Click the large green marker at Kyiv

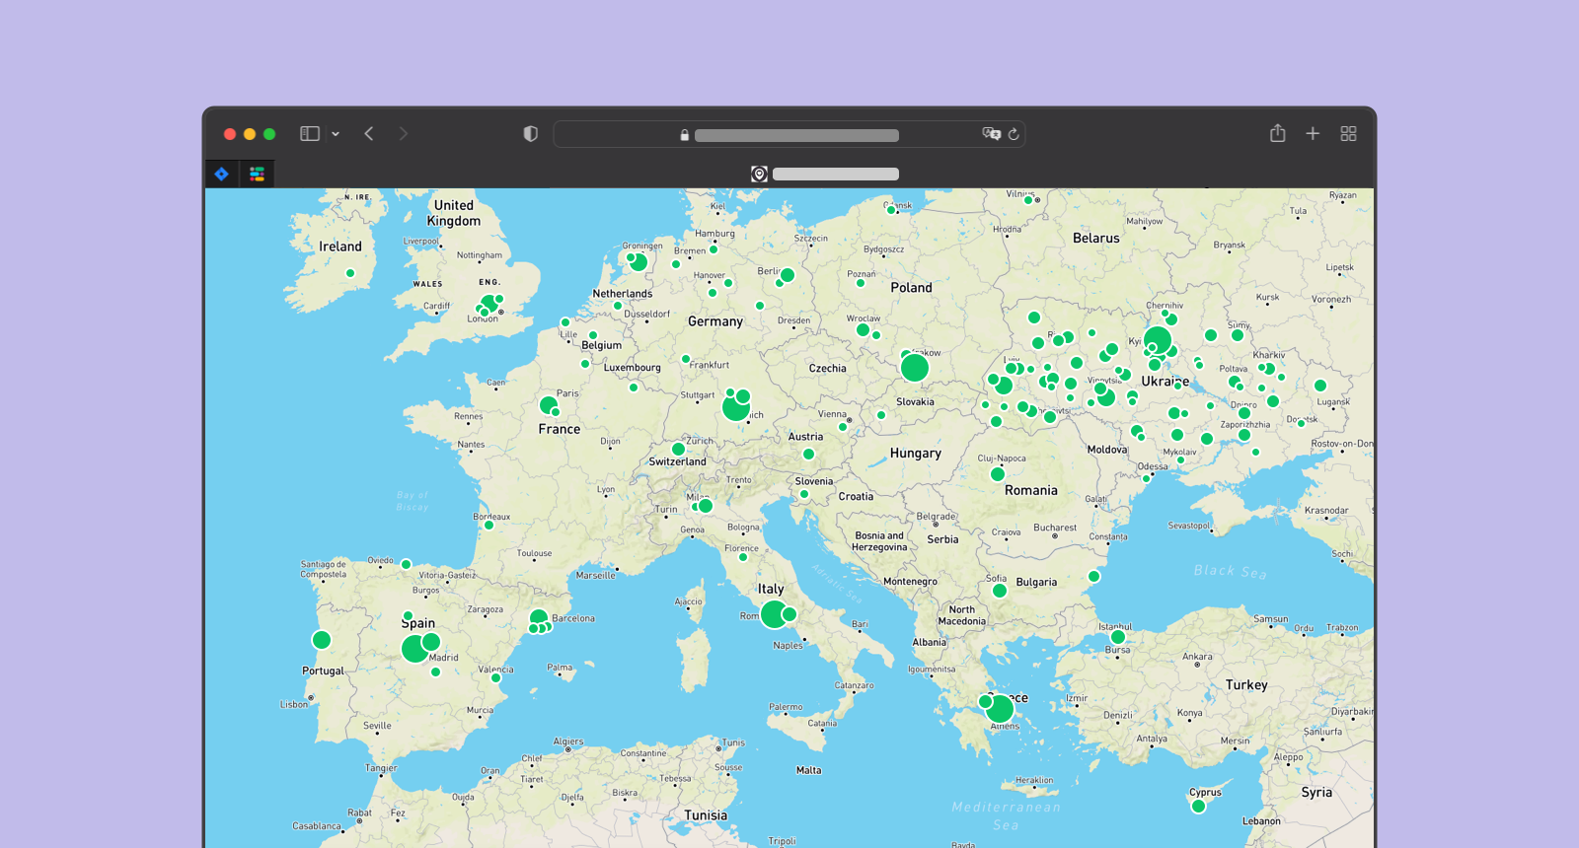click(x=1158, y=341)
